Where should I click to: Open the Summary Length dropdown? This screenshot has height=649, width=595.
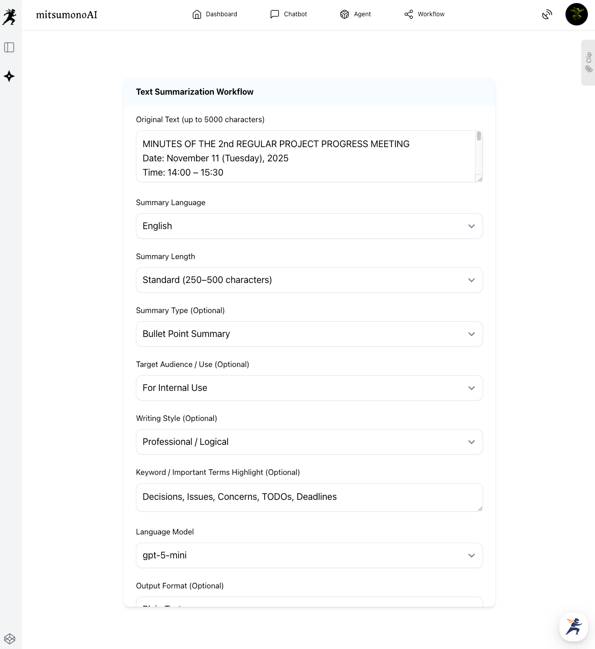[x=309, y=280]
